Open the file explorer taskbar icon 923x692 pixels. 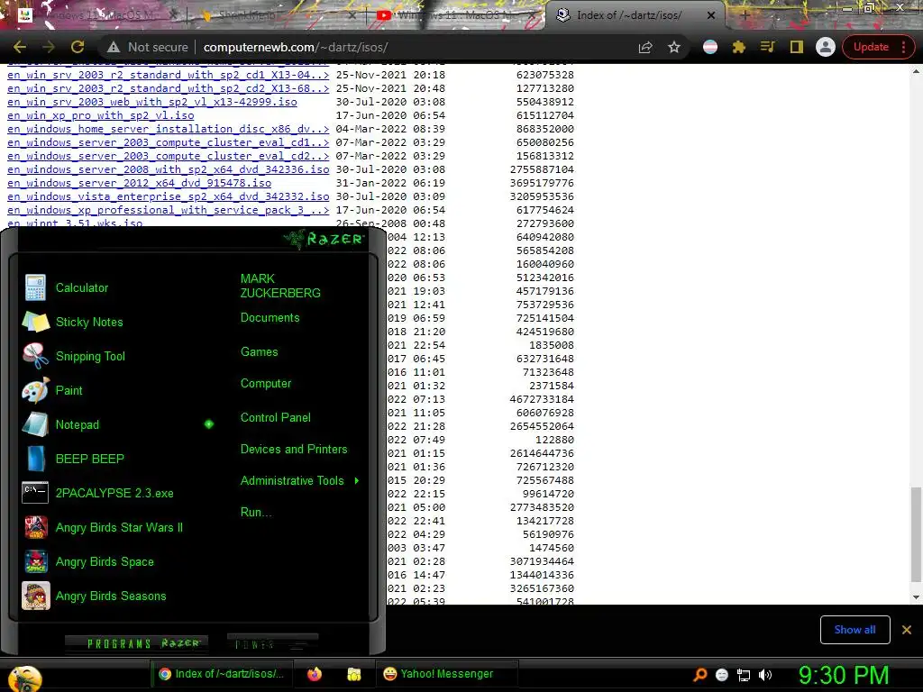[x=353, y=674]
